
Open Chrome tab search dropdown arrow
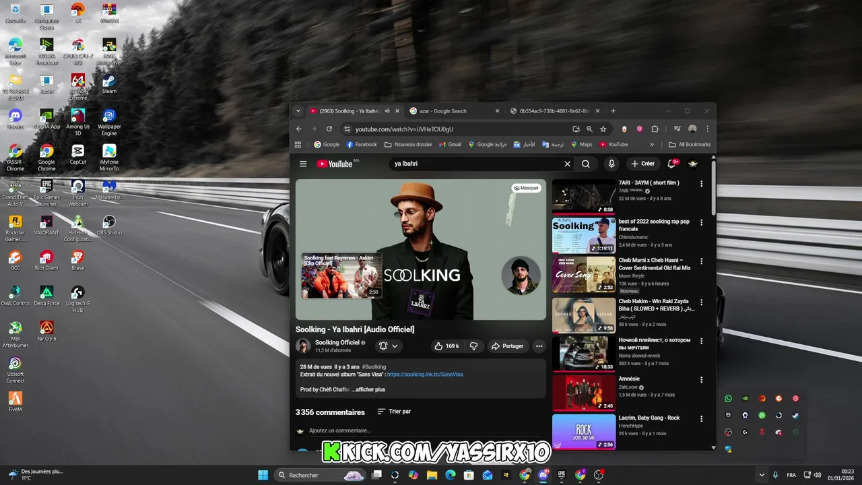(x=298, y=111)
